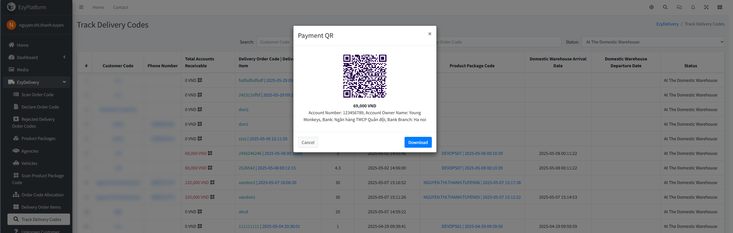
Task: Open the notifications bell icon
Action: 693,7
